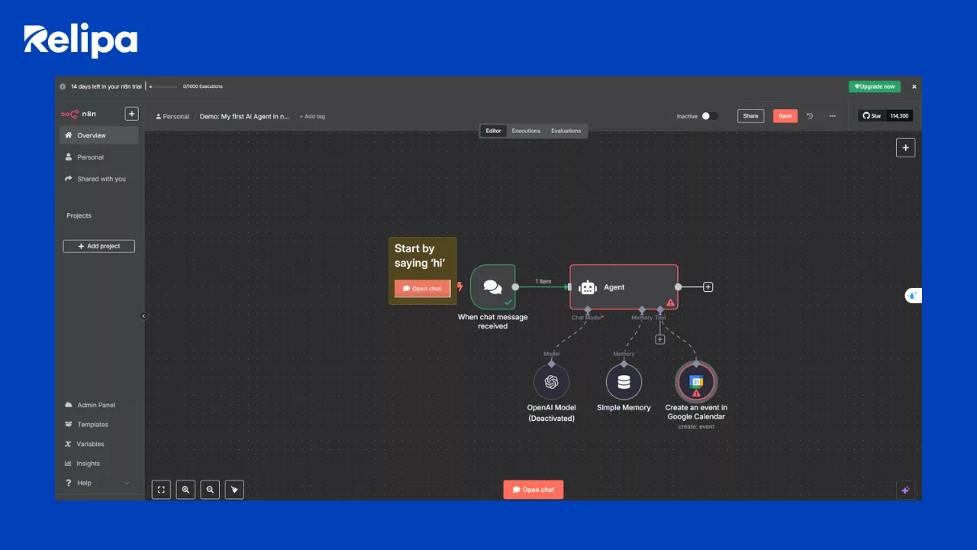977x550 pixels.
Task: Open the Overview page in the sidebar
Action: click(x=98, y=135)
